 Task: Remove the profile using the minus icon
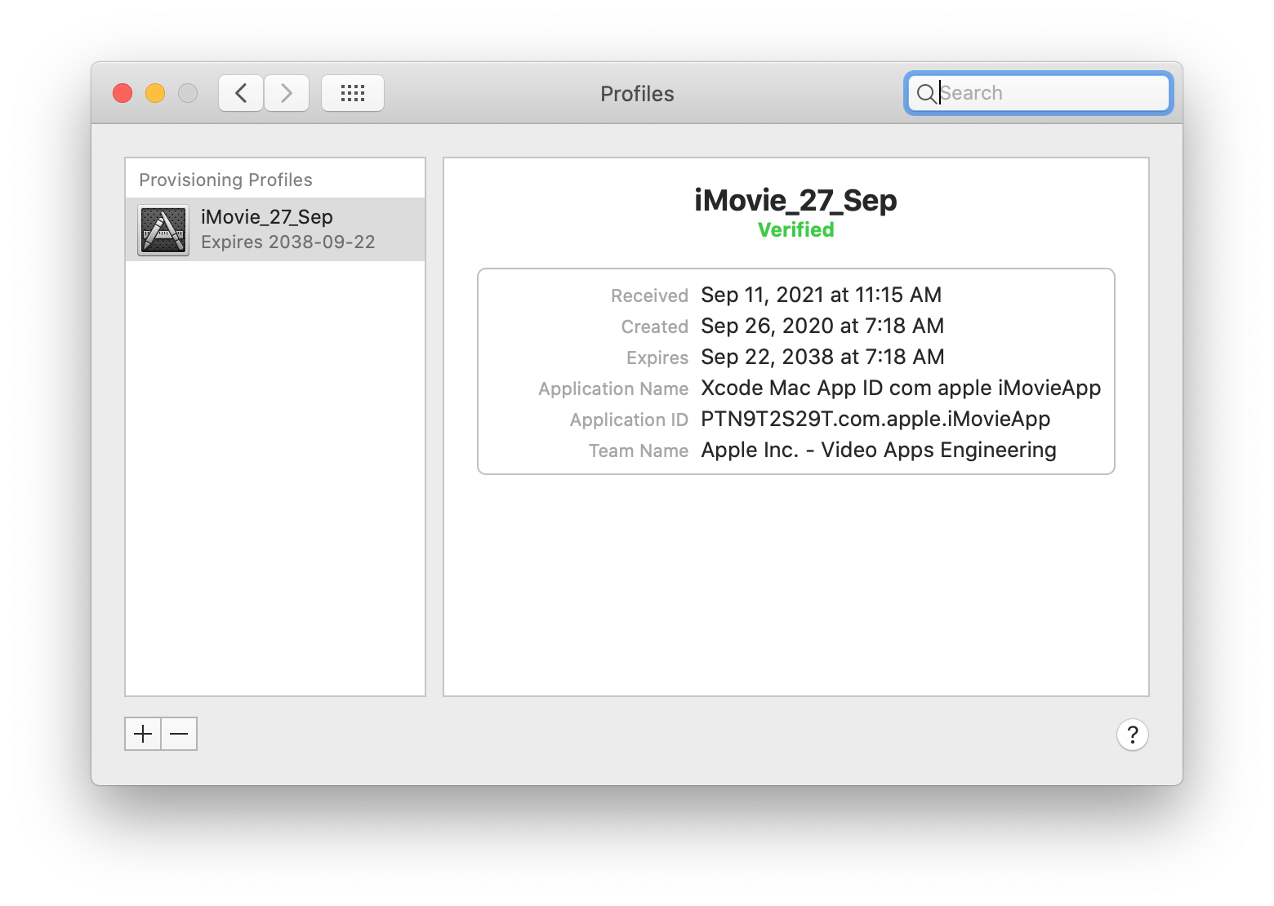[x=180, y=734]
